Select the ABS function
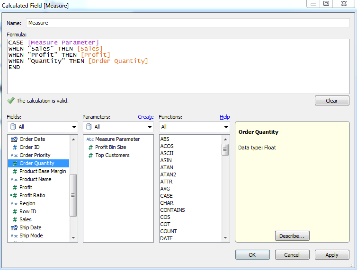 click(165, 139)
